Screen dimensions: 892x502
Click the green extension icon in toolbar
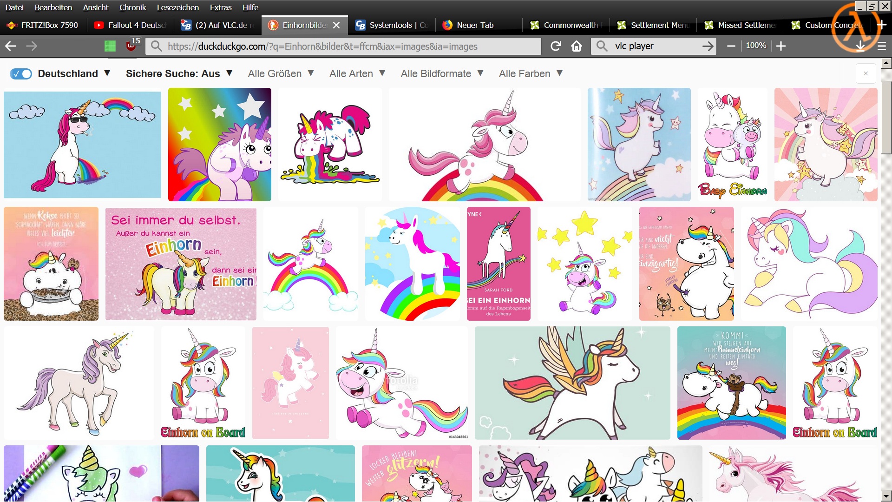[x=110, y=46]
